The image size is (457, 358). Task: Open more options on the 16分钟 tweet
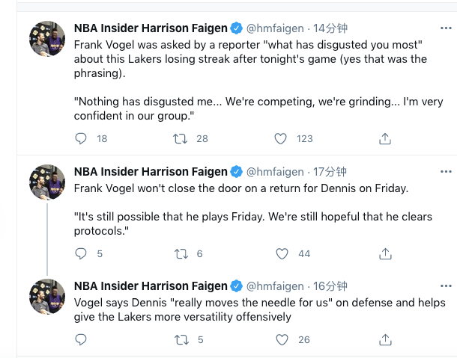coord(446,286)
